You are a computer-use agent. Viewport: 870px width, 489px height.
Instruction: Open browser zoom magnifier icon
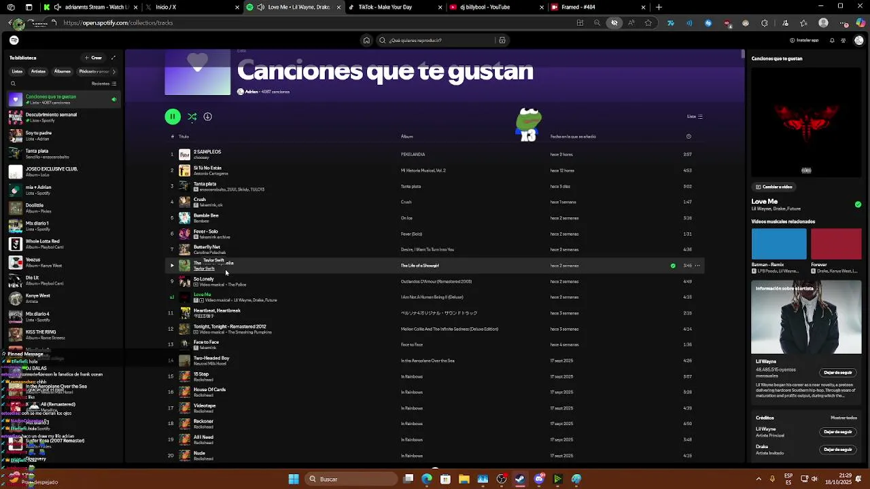(x=597, y=22)
